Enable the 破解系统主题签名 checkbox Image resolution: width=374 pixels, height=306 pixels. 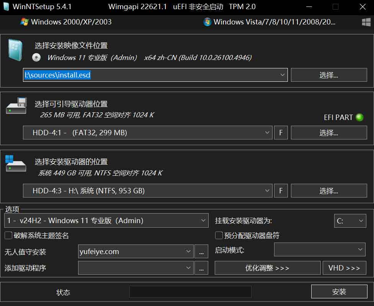click(x=8, y=235)
